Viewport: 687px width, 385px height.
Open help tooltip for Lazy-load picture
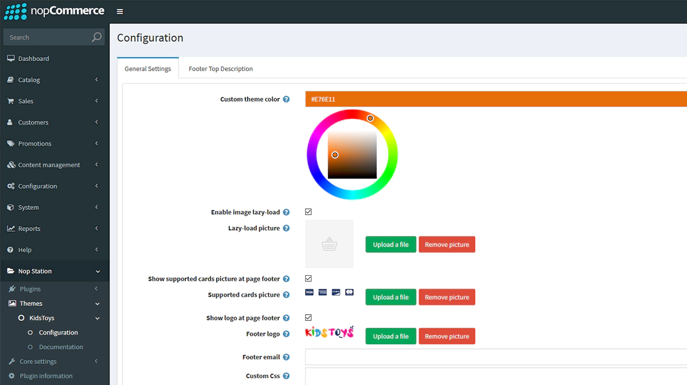[286, 228]
